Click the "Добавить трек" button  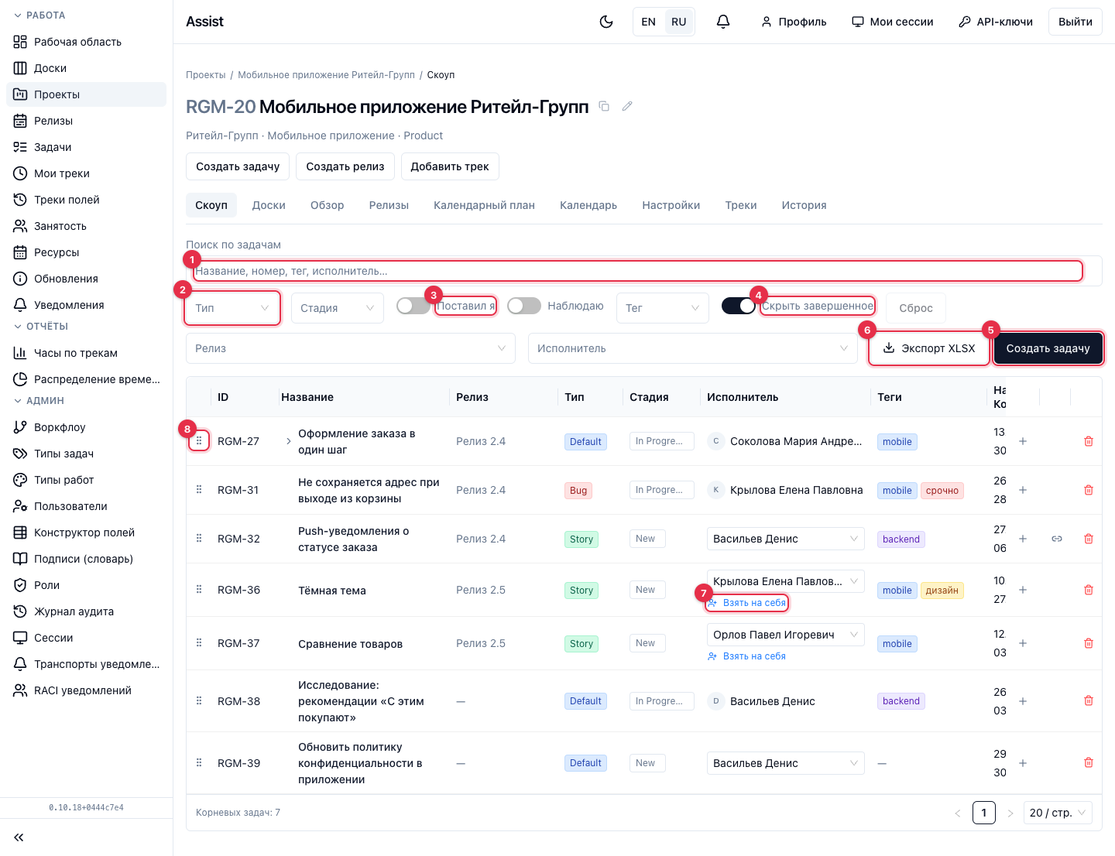[450, 166]
